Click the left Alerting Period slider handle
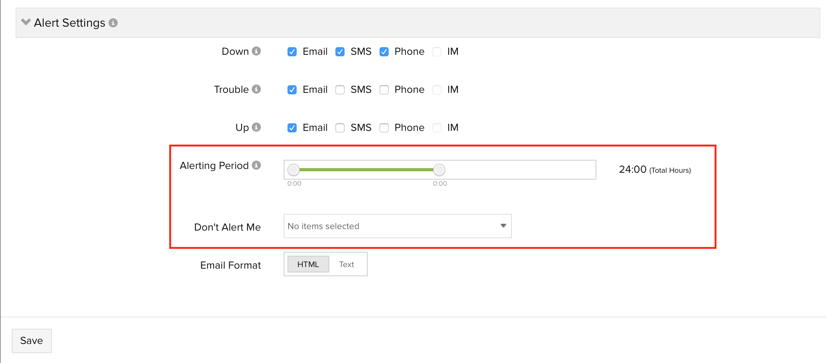The width and height of the screenshot is (826, 363). pos(294,170)
